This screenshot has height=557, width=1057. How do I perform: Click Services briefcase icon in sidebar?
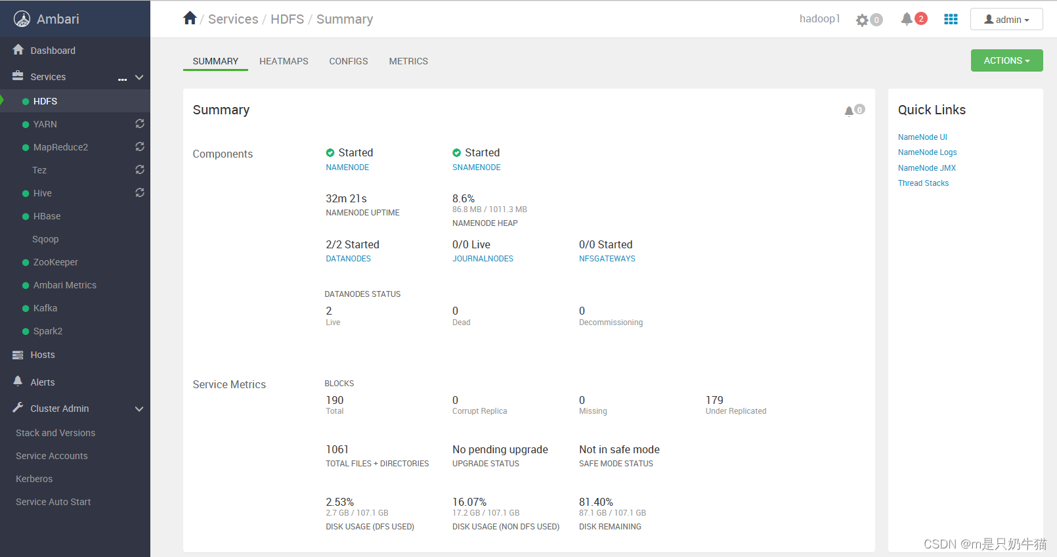(18, 76)
